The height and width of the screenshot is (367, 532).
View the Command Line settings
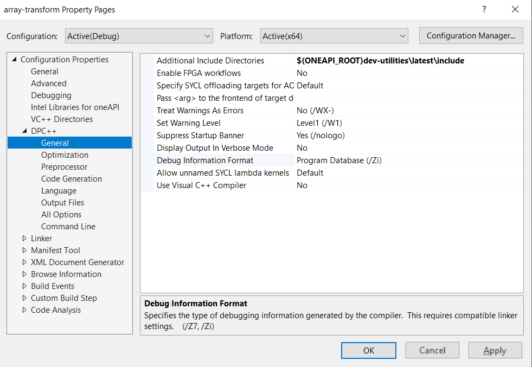coord(68,226)
